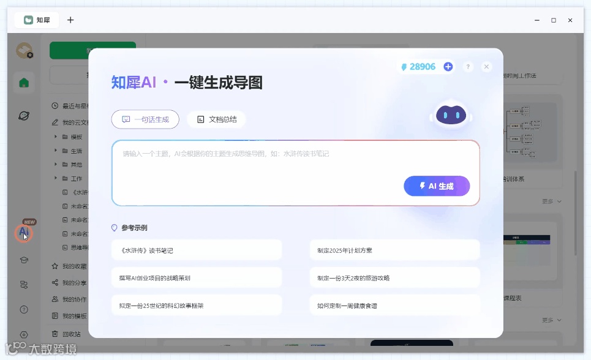This screenshot has height=360, width=591.
Task: Close the AI generation dialog
Action: click(x=487, y=67)
